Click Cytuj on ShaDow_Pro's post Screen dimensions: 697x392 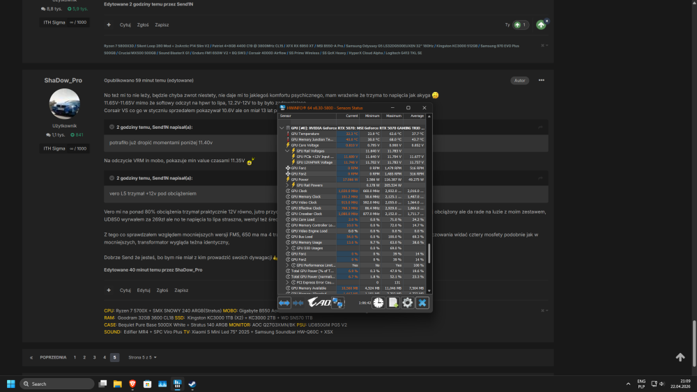pos(125,290)
